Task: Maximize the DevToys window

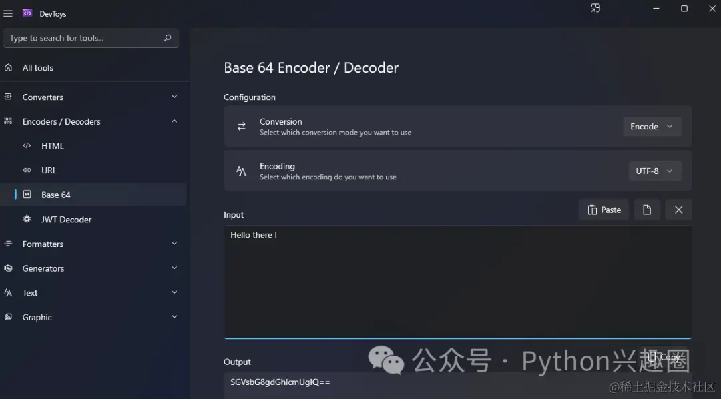Action: 684,8
